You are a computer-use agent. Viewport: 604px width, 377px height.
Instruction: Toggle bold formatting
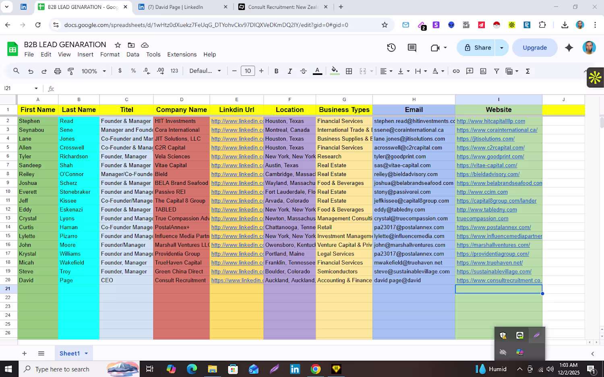276,71
